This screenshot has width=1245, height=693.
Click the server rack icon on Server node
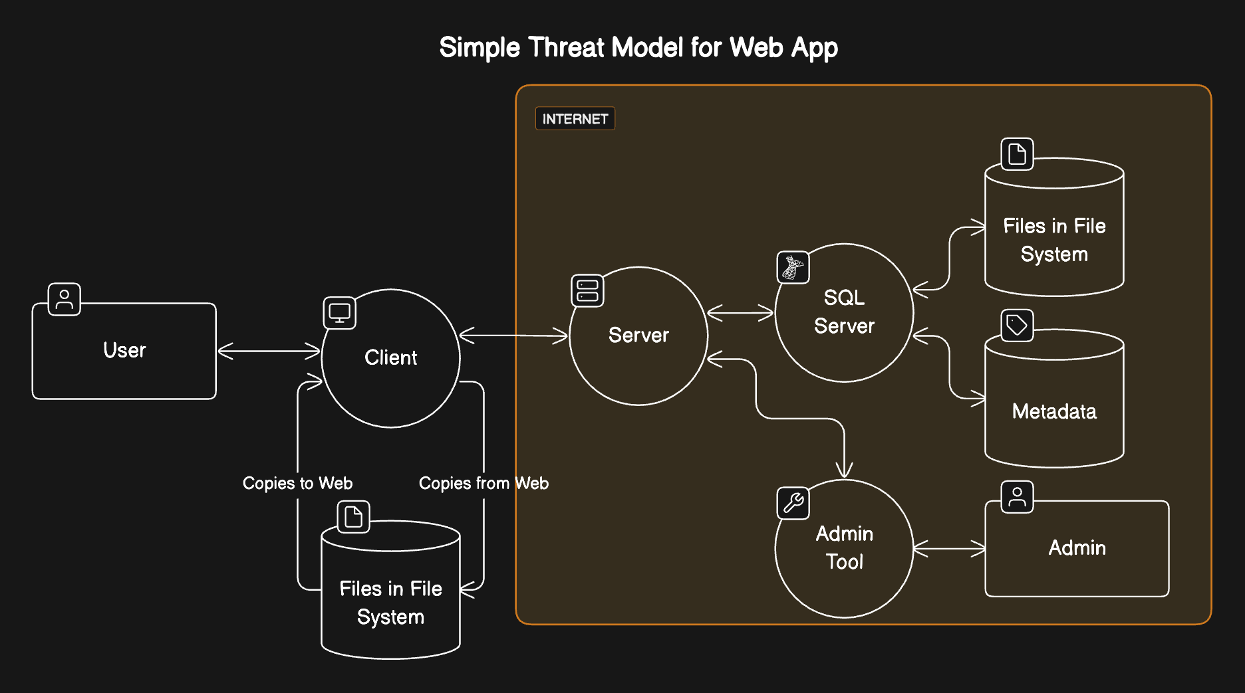pos(587,290)
